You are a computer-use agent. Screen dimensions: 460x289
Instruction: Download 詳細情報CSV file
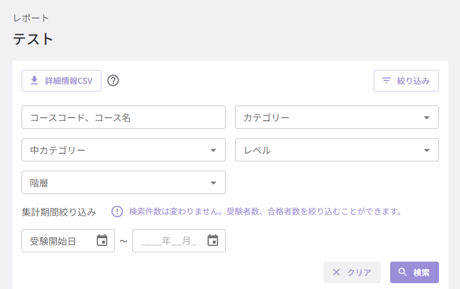pos(61,80)
